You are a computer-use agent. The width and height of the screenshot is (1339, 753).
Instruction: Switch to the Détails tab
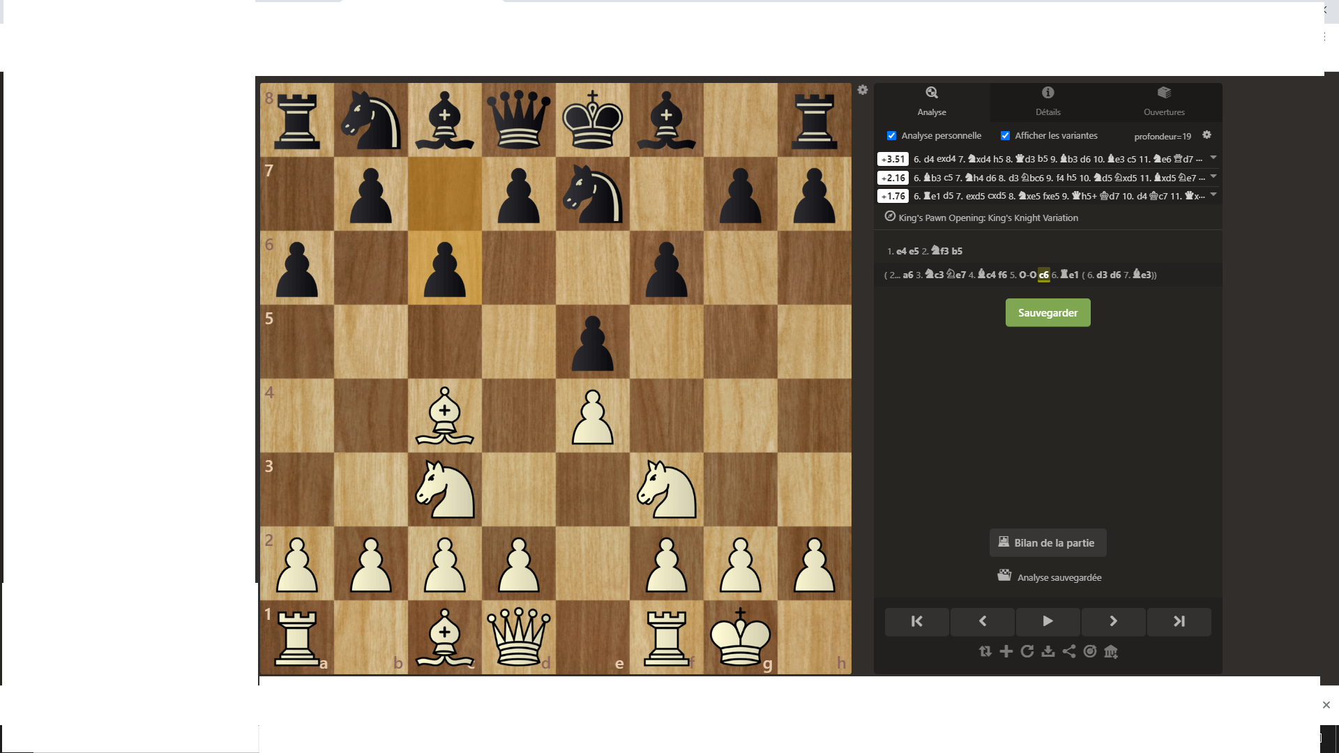coord(1047,101)
